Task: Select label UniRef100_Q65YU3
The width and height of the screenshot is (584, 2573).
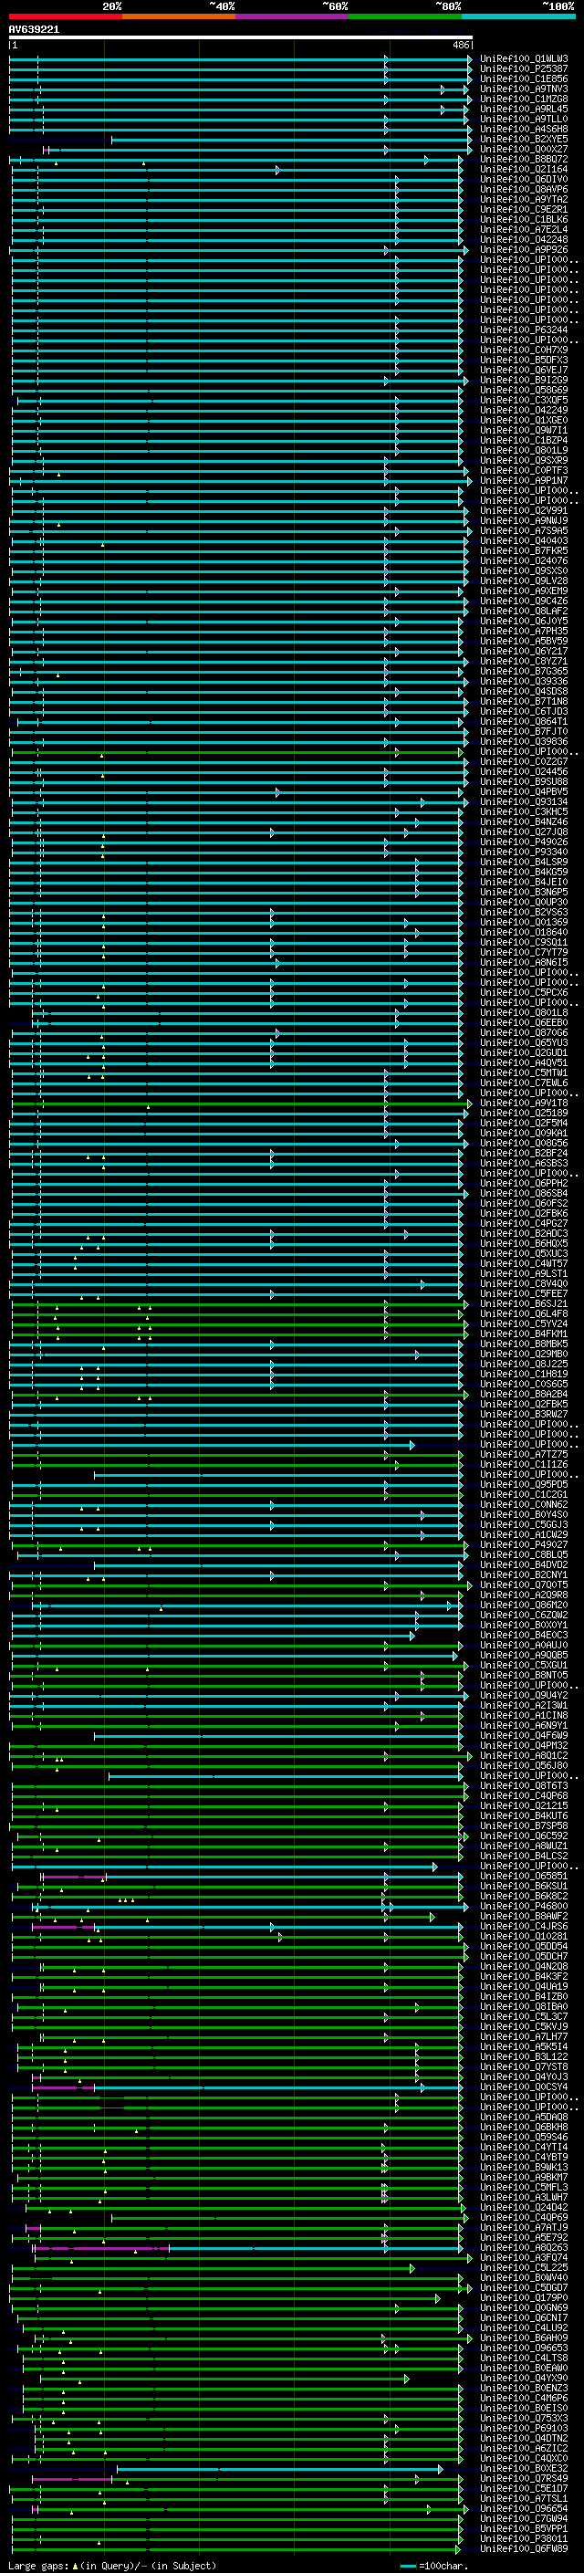Action: (524, 1042)
